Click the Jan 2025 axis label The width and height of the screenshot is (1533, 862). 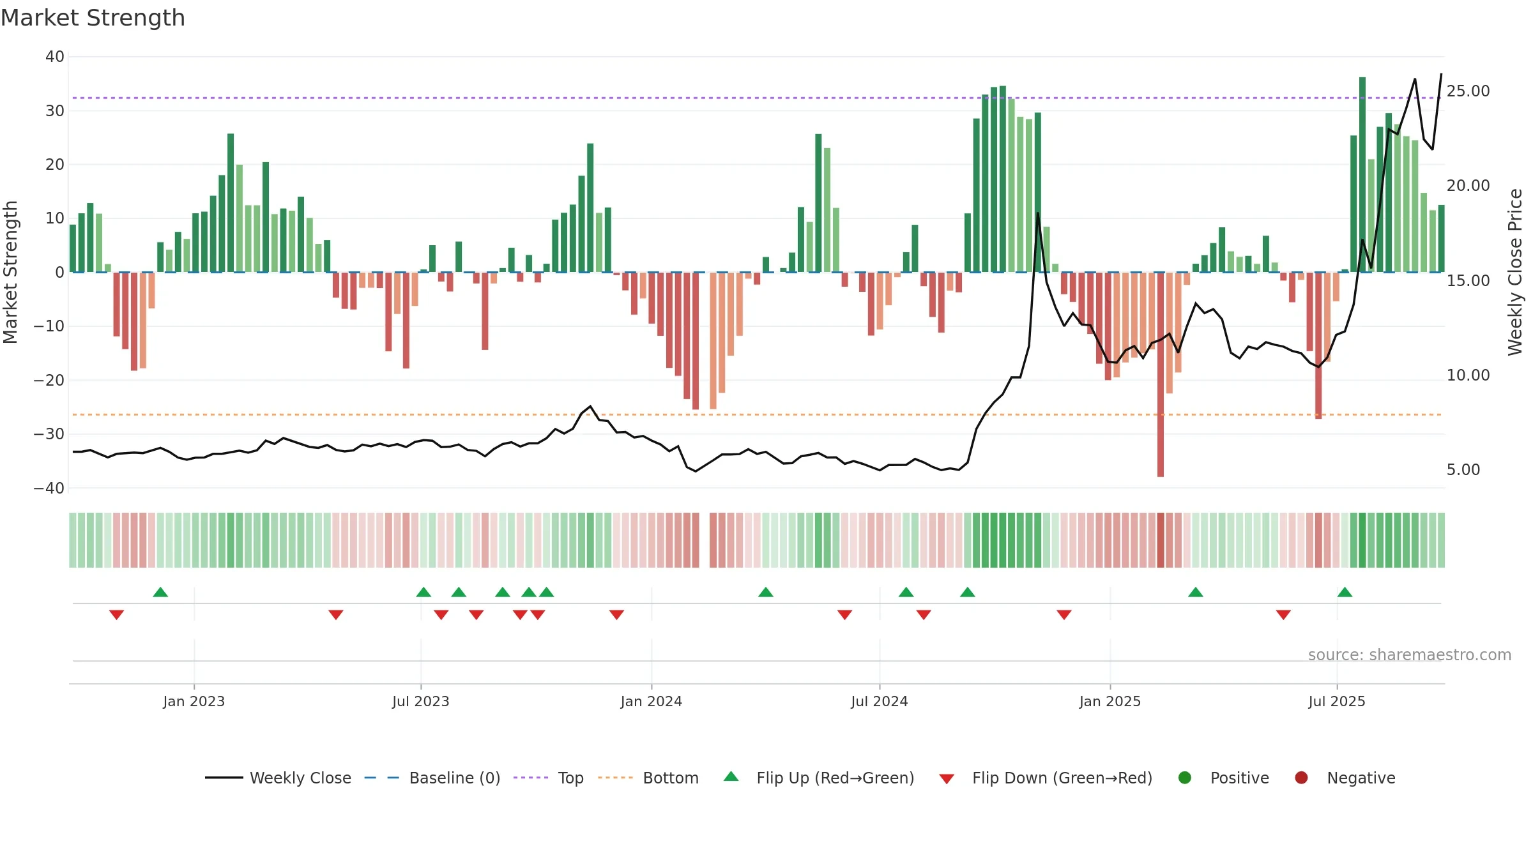[1110, 701]
